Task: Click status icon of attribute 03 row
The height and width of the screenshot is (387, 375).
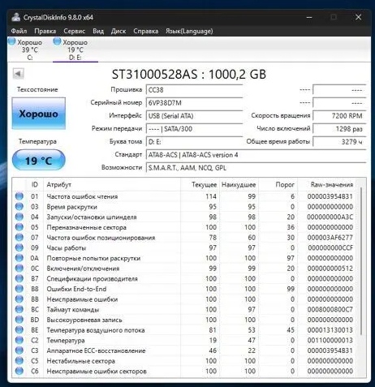Action: 19,206
